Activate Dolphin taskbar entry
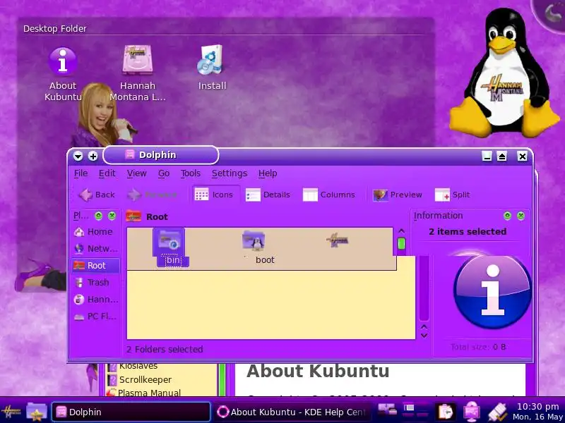Viewport: 565px width, 423px height. click(131, 412)
